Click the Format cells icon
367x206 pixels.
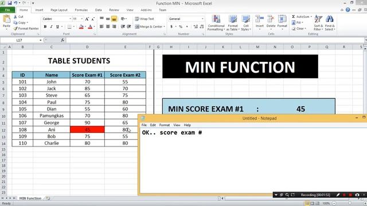282,19
